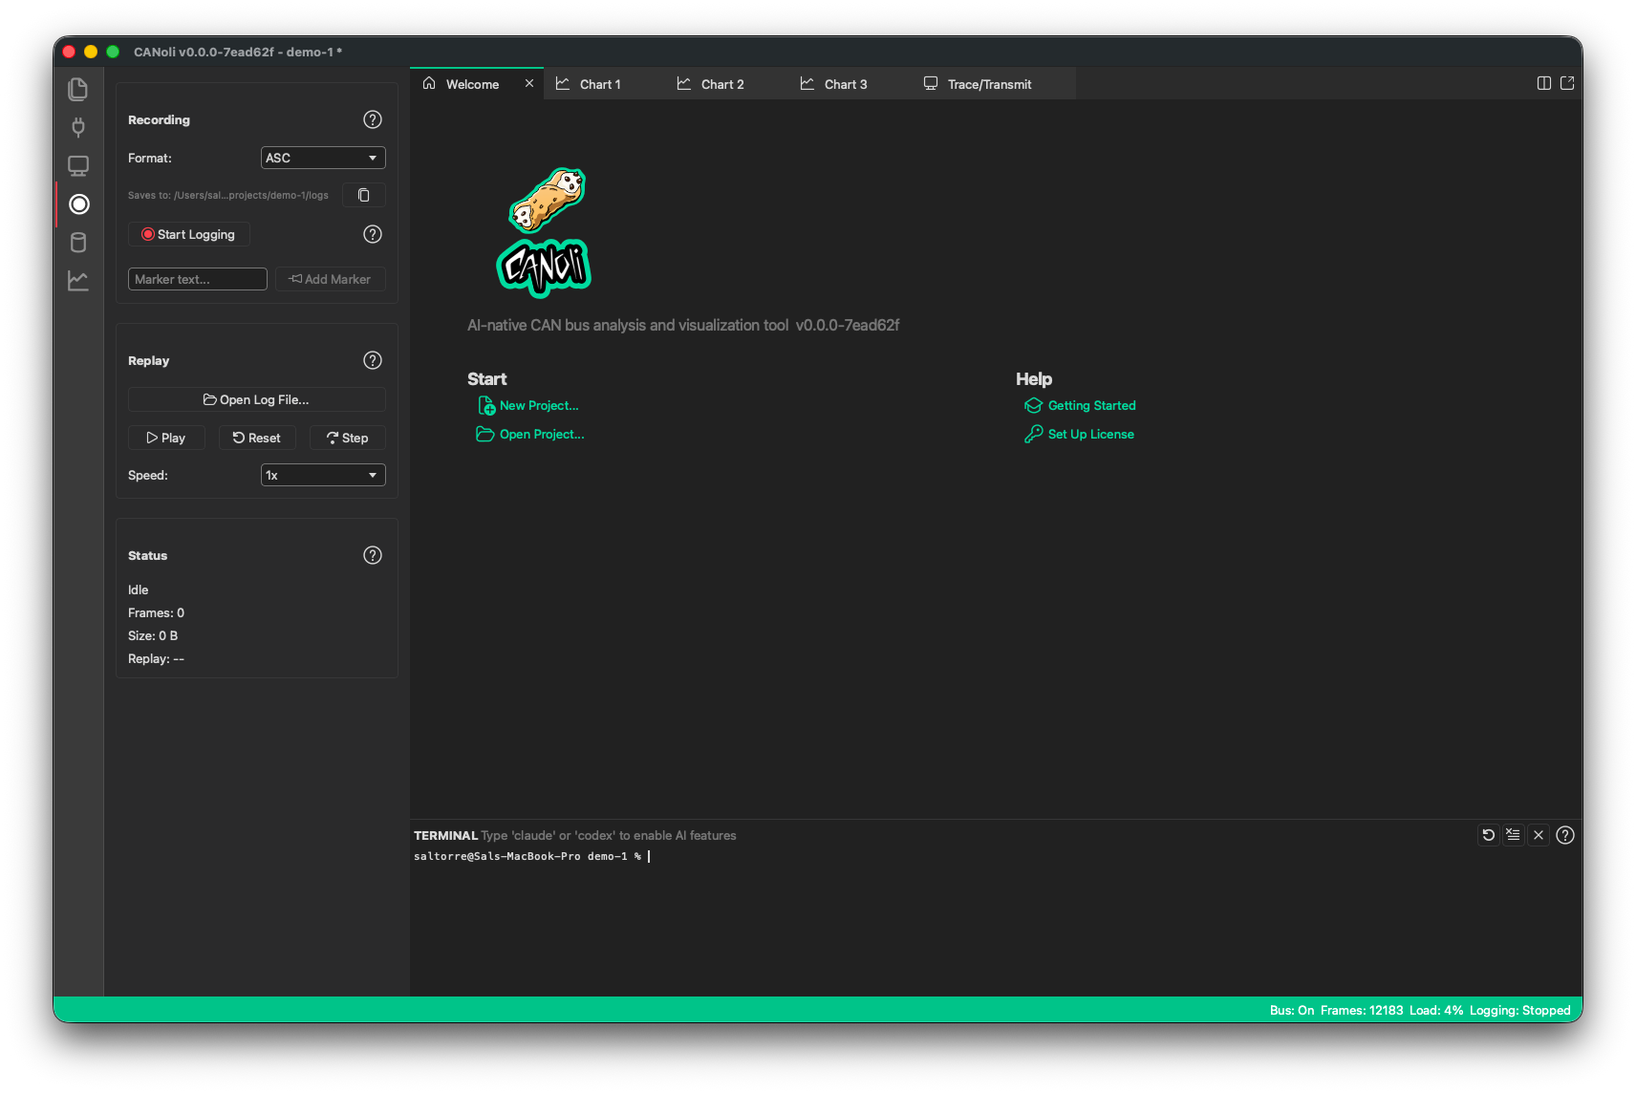Viewport: 1636px width, 1093px height.
Task: Open help for Recording section
Action: pyautogui.click(x=373, y=119)
